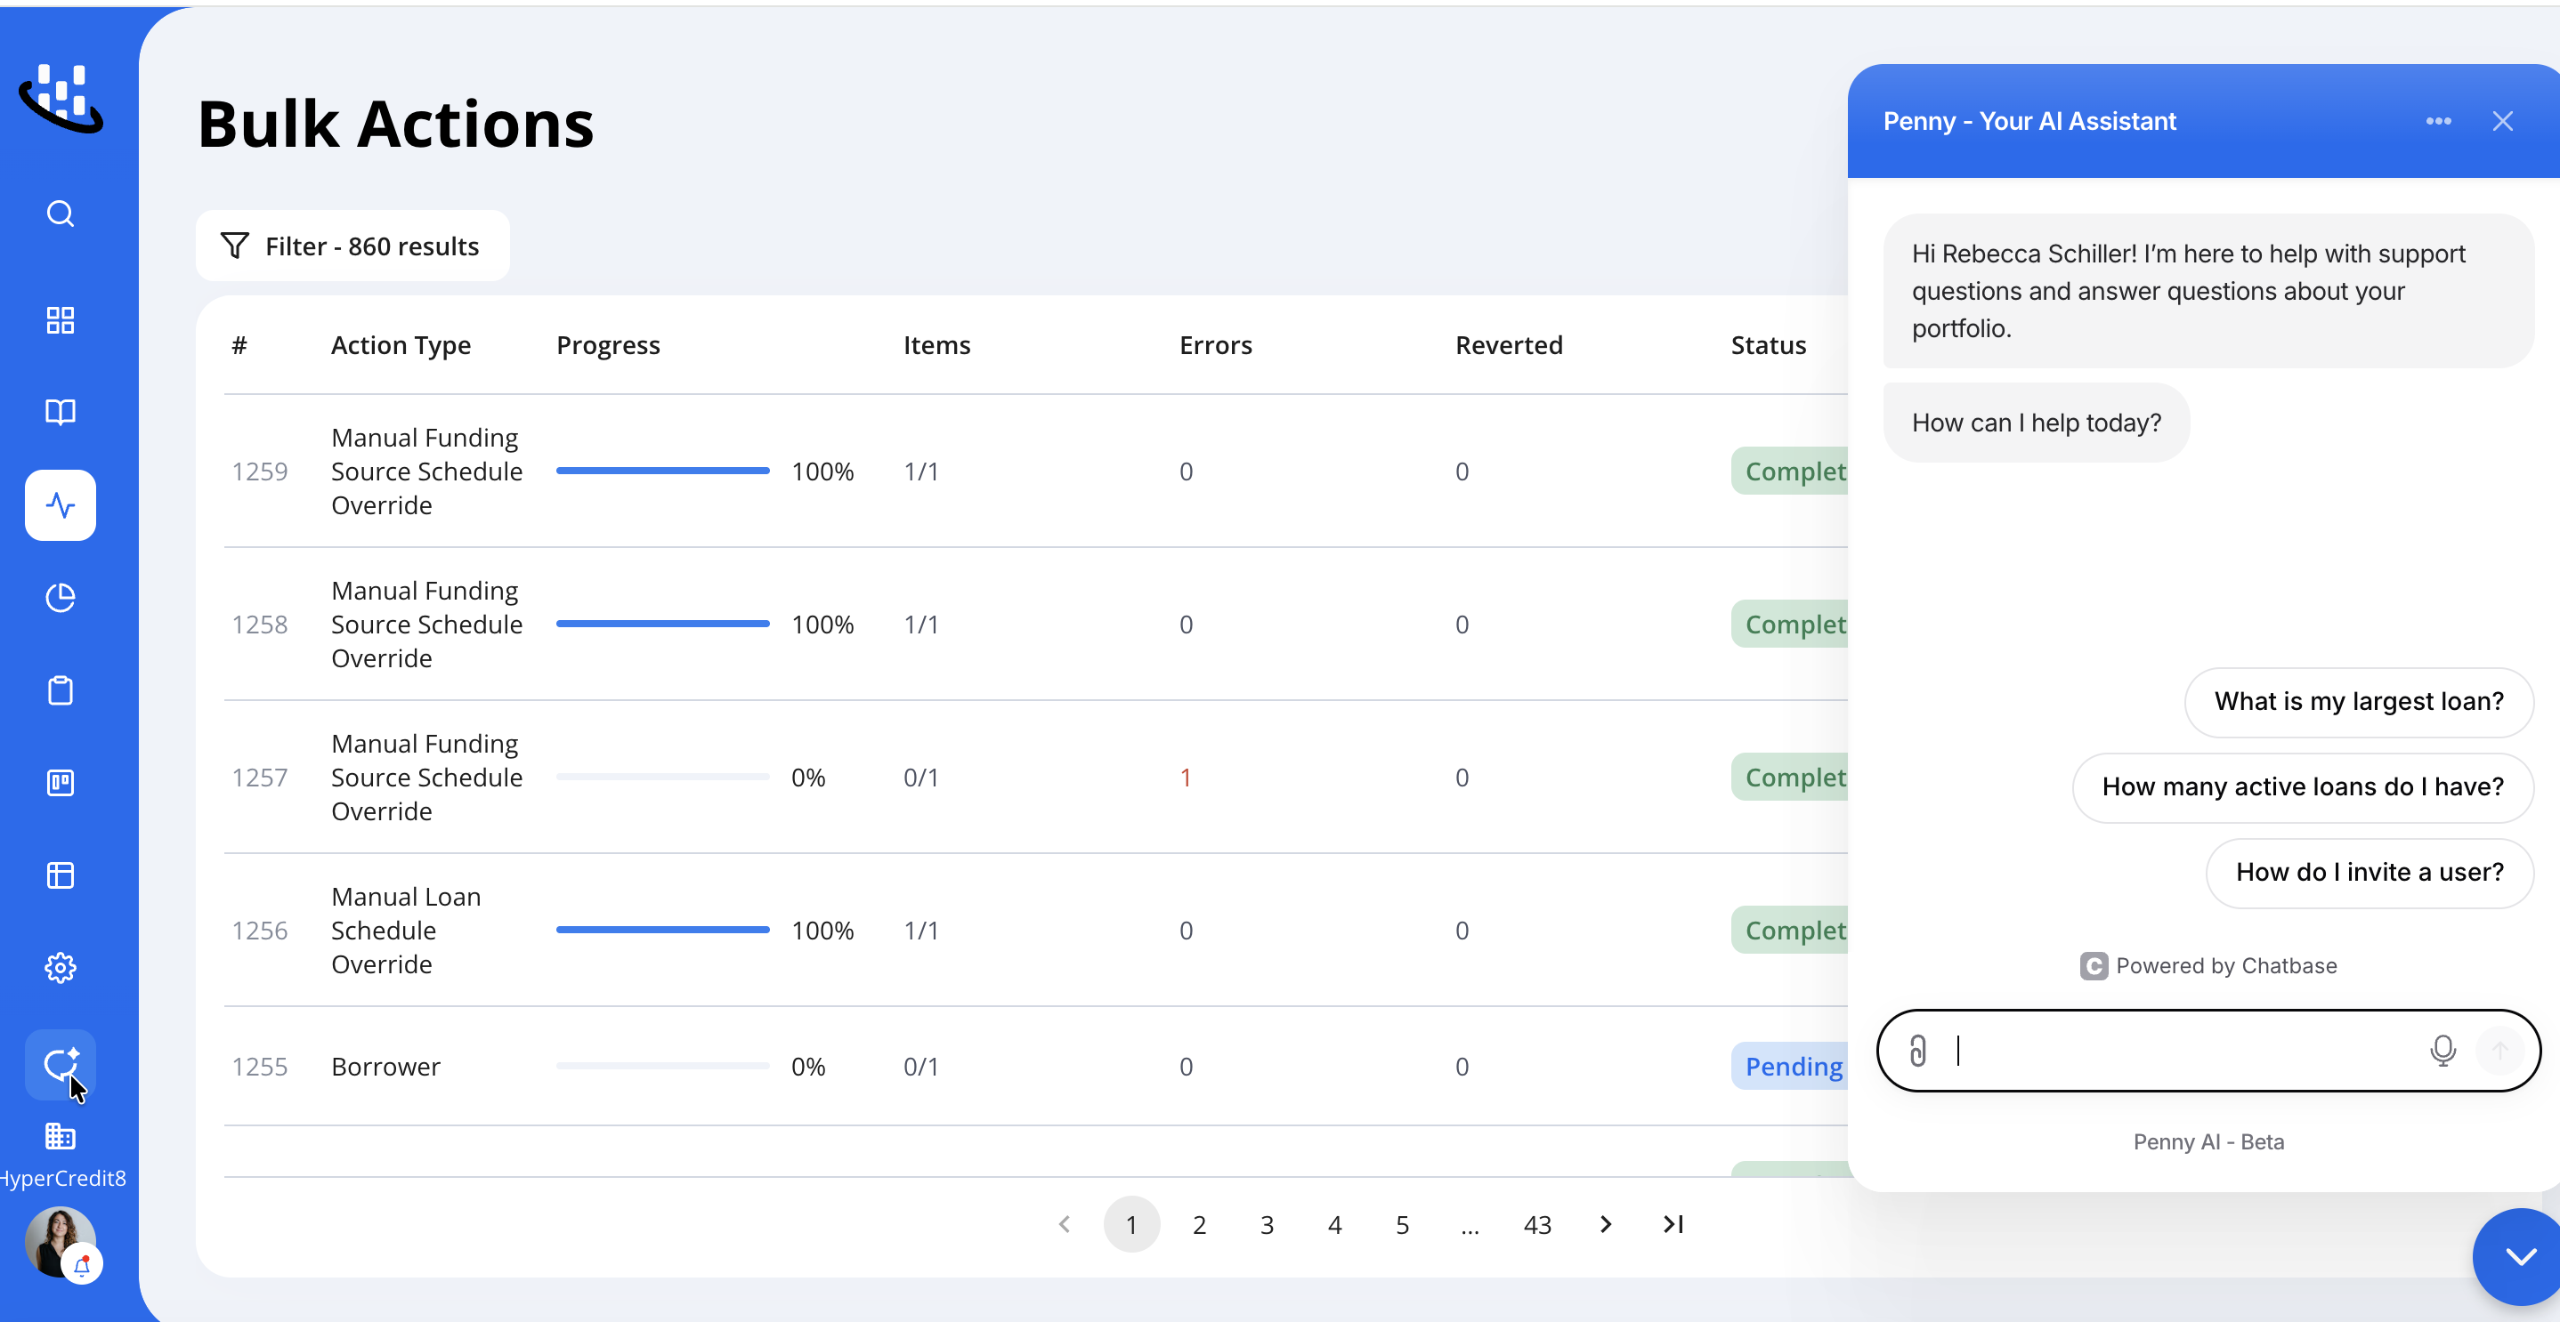Click the Action Type column header

click(401, 344)
